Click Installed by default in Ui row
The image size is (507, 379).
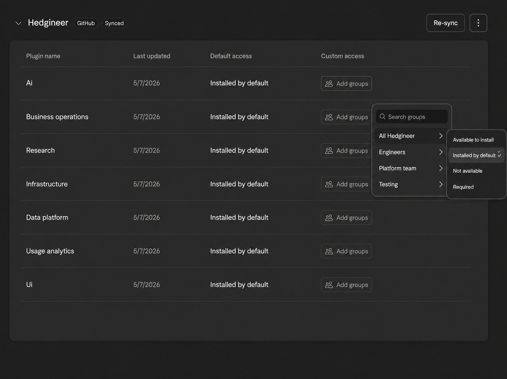point(239,284)
